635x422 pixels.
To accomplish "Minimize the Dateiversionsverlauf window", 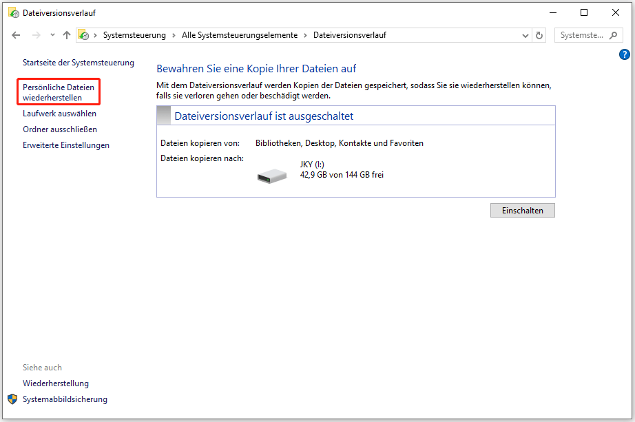I will tap(553, 12).
